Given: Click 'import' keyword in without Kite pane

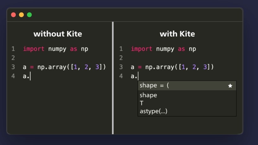Looking at the screenshot, I should tap(34, 49).
